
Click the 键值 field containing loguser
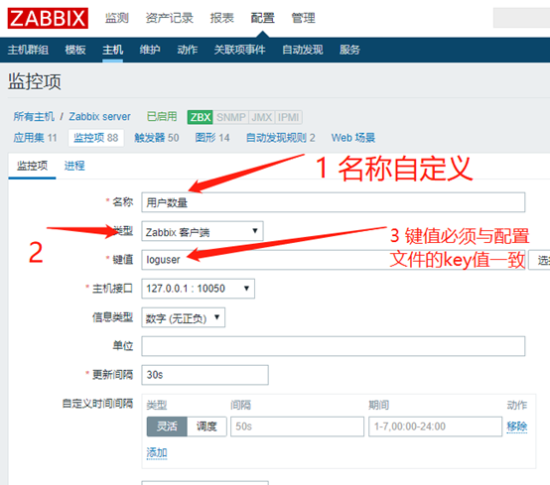[334, 260]
